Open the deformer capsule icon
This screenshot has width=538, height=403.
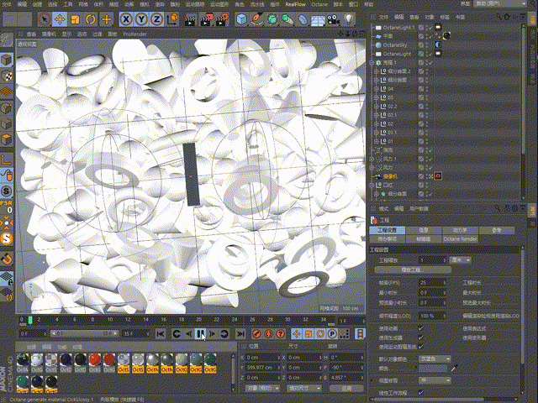[303, 19]
